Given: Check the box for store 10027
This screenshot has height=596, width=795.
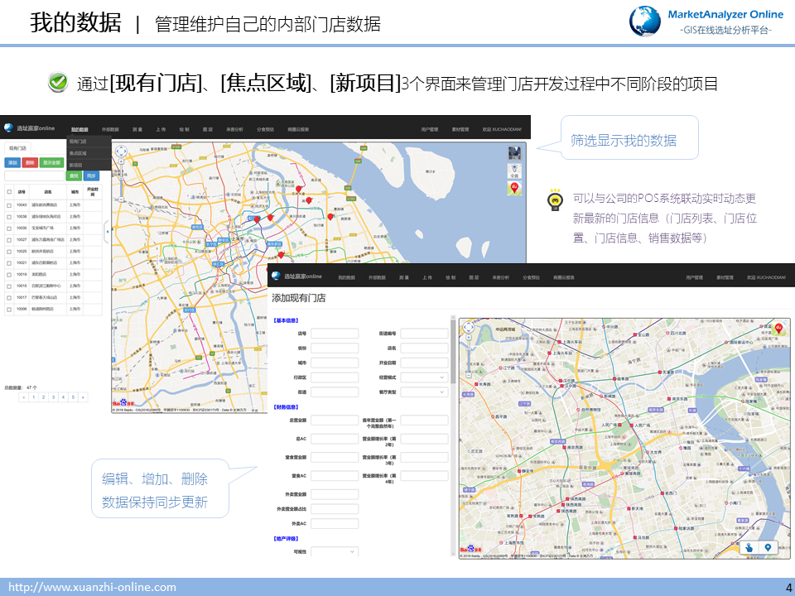Looking at the screenshot, I should (x=9, y=240).
